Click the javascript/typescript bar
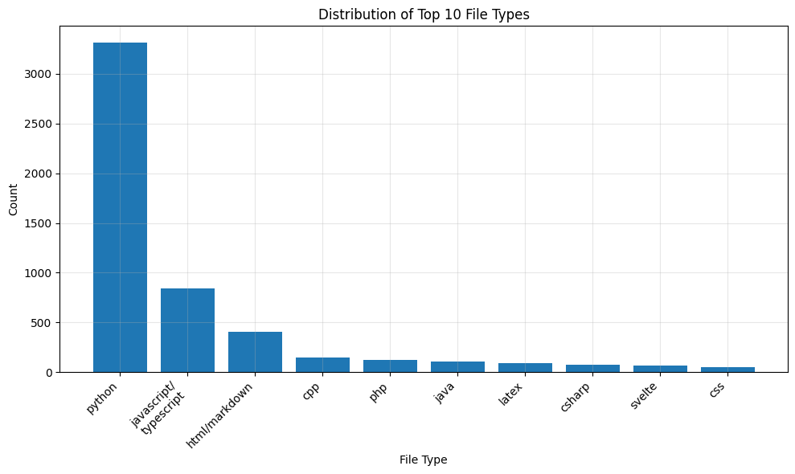 coord(187,329)
